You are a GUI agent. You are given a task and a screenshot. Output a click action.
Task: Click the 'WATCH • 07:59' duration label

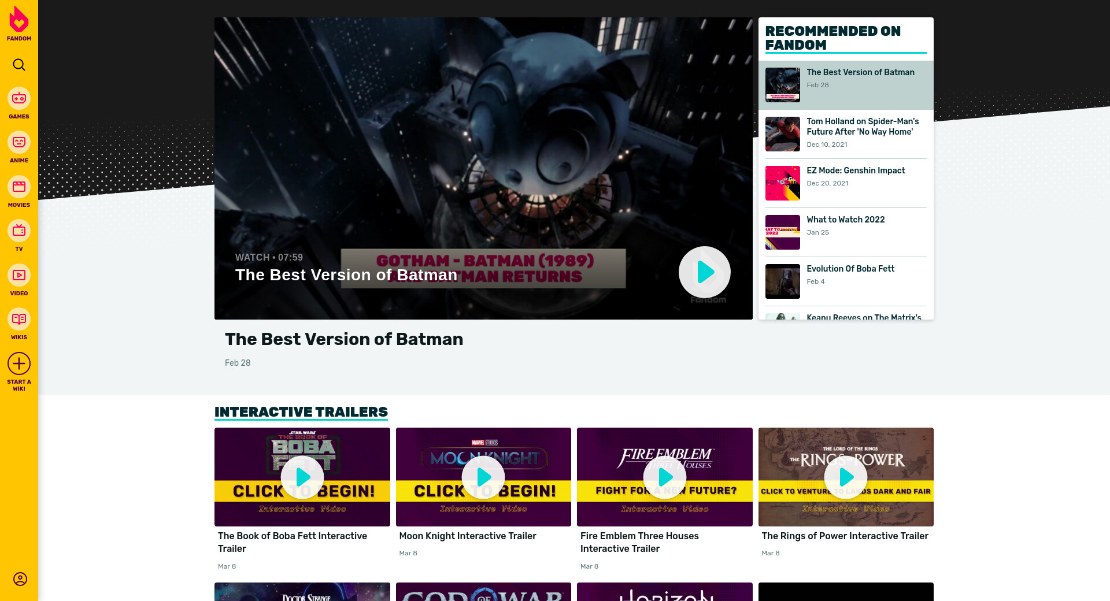[269, 258]
